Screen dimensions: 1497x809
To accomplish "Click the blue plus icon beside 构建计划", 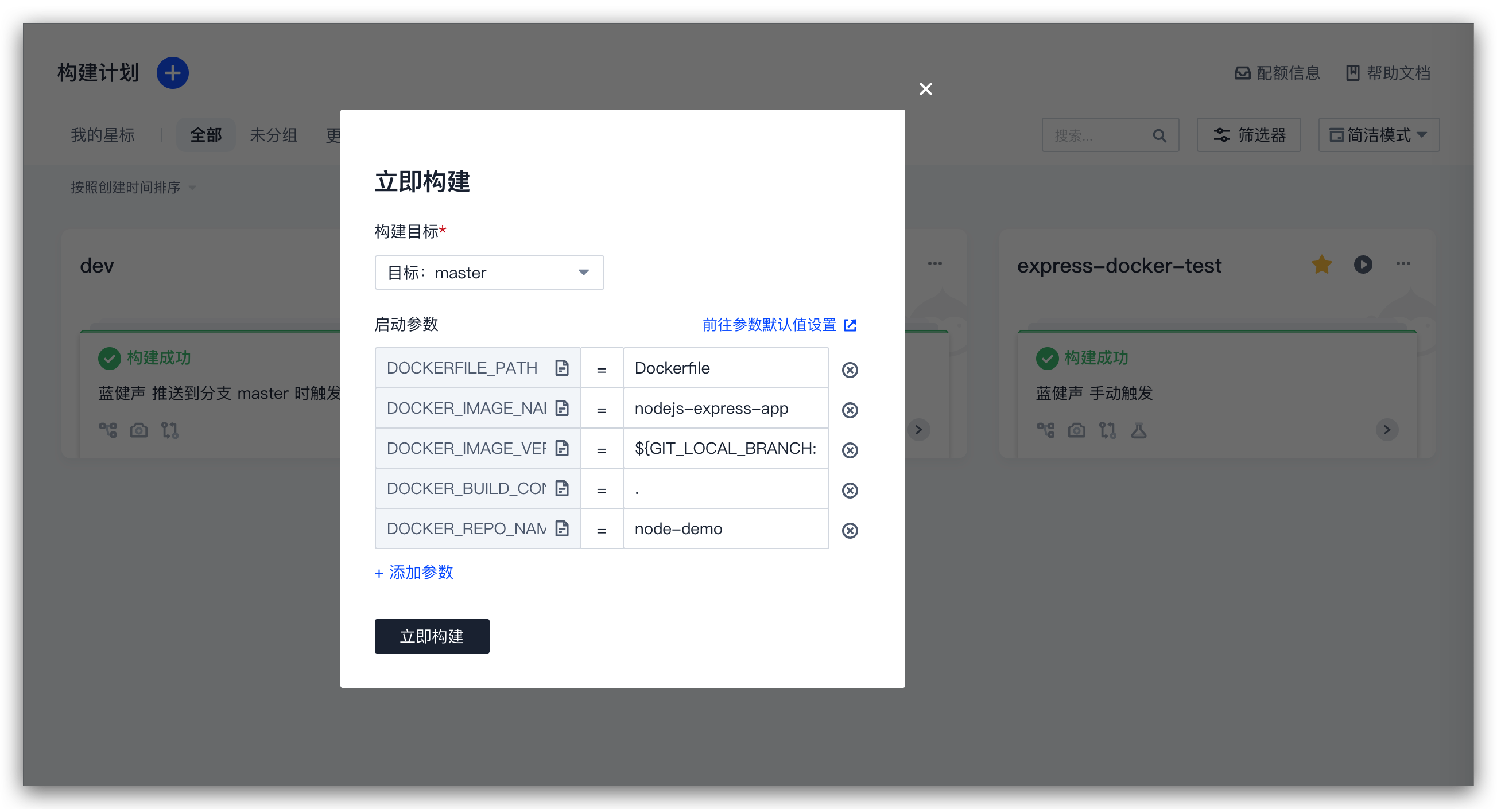I will point(173,73).
